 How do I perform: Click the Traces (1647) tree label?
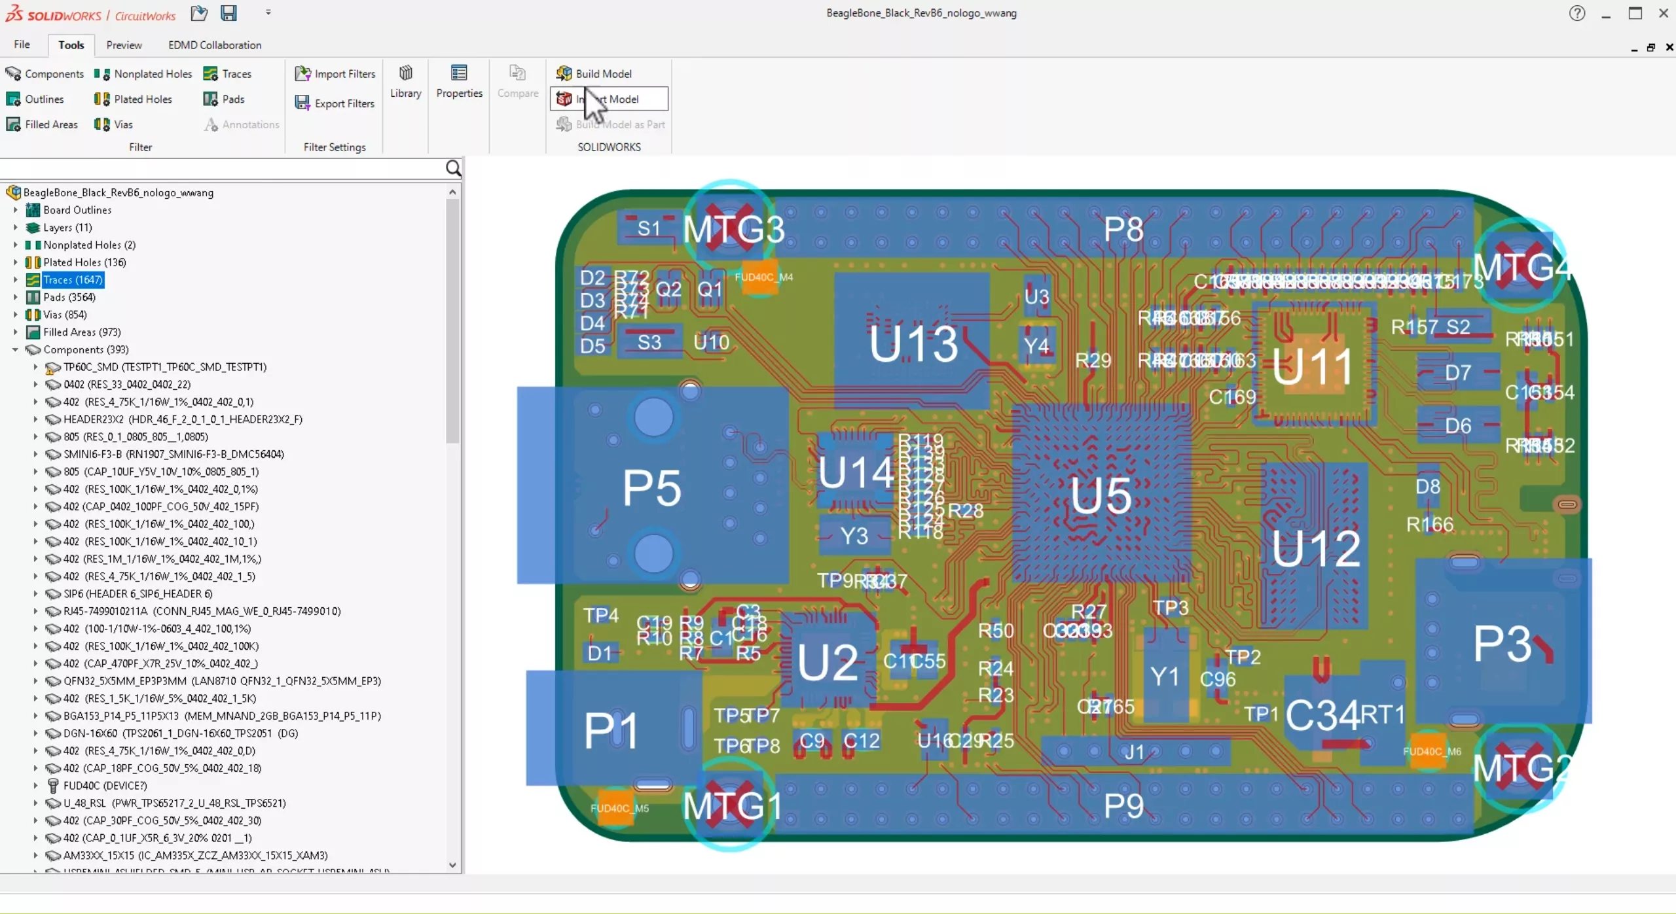click(x=73, y=280)
